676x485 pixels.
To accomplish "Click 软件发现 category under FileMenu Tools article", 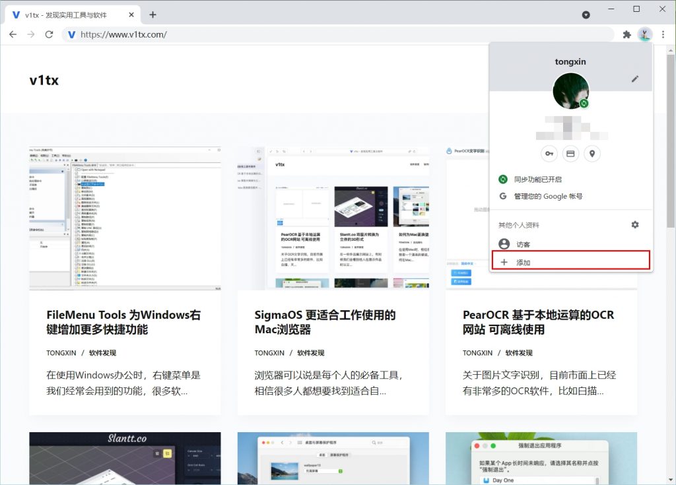I will click(102, 352).
